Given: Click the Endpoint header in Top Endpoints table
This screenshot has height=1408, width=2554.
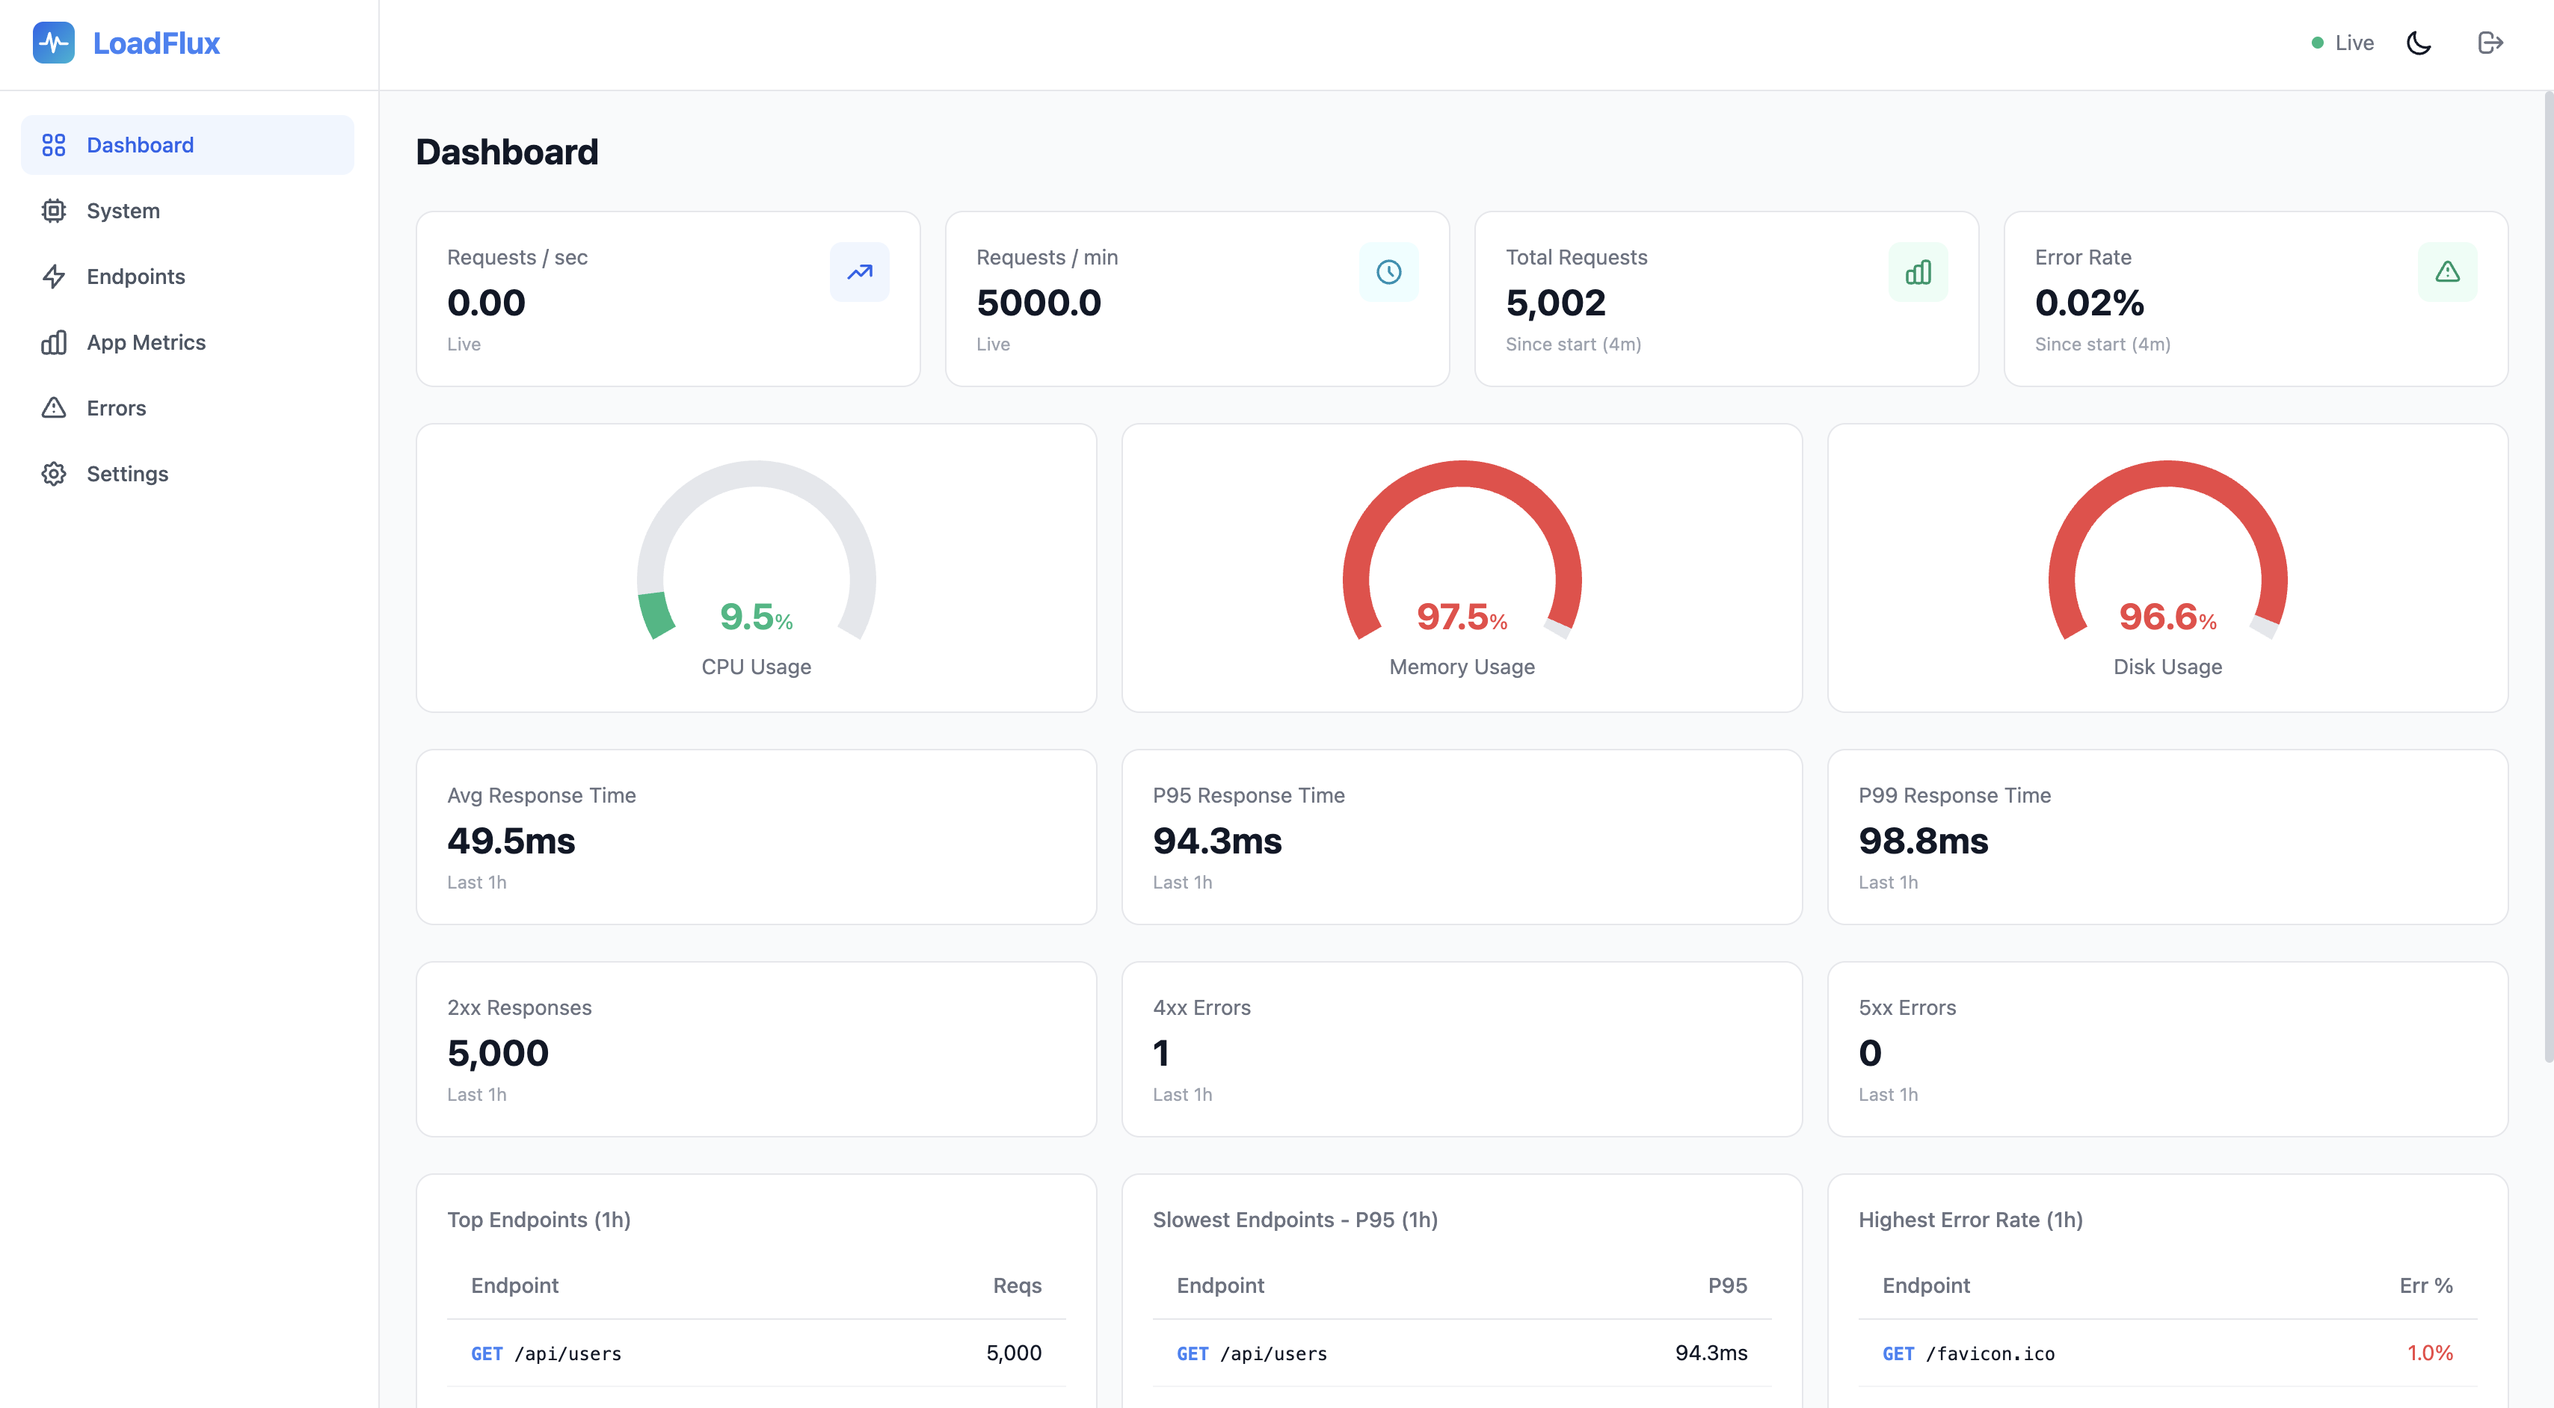Looking at the screenshot, I should coord(514,1285).
